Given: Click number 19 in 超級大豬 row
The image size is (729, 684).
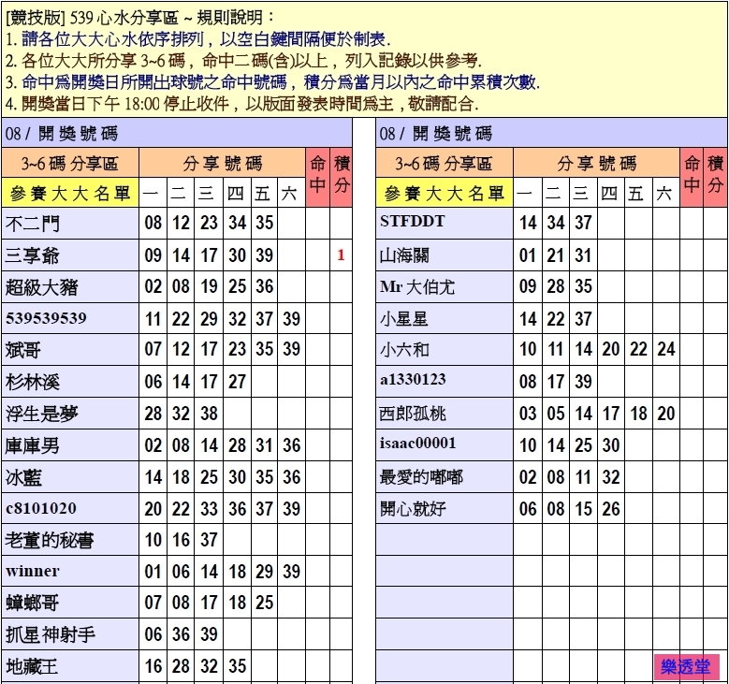Looking at the screenshot, I should tap(209, 286).
